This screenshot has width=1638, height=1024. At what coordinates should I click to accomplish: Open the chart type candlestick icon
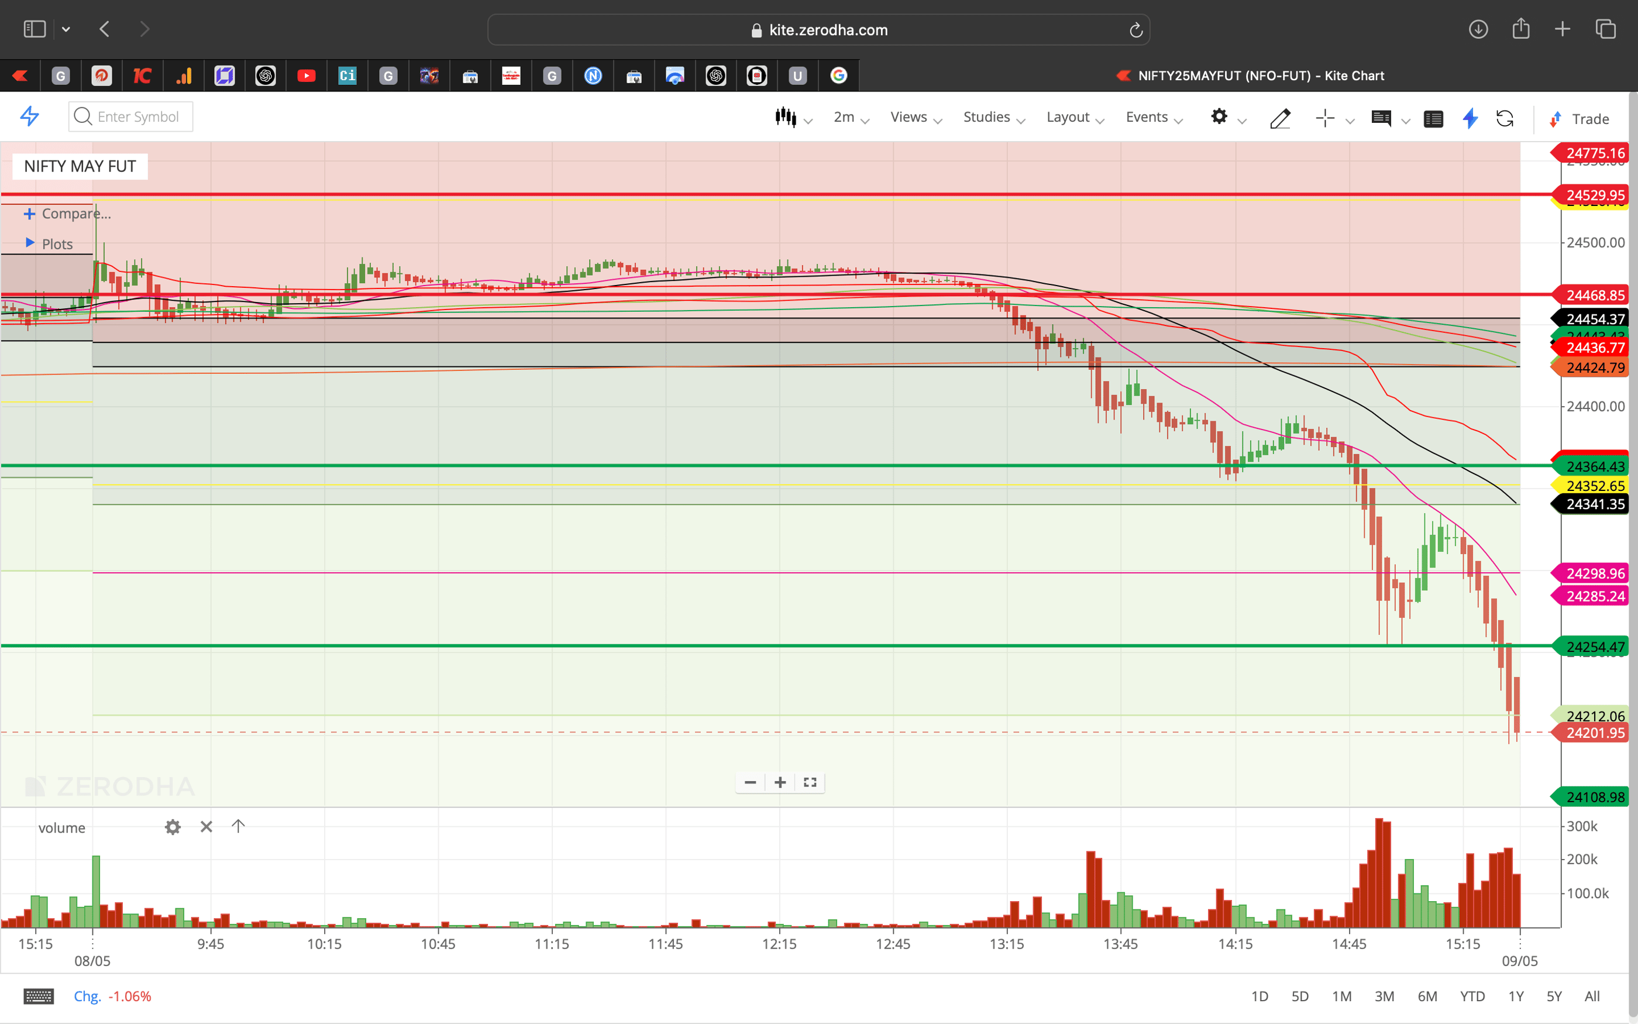tap(786, 116)
